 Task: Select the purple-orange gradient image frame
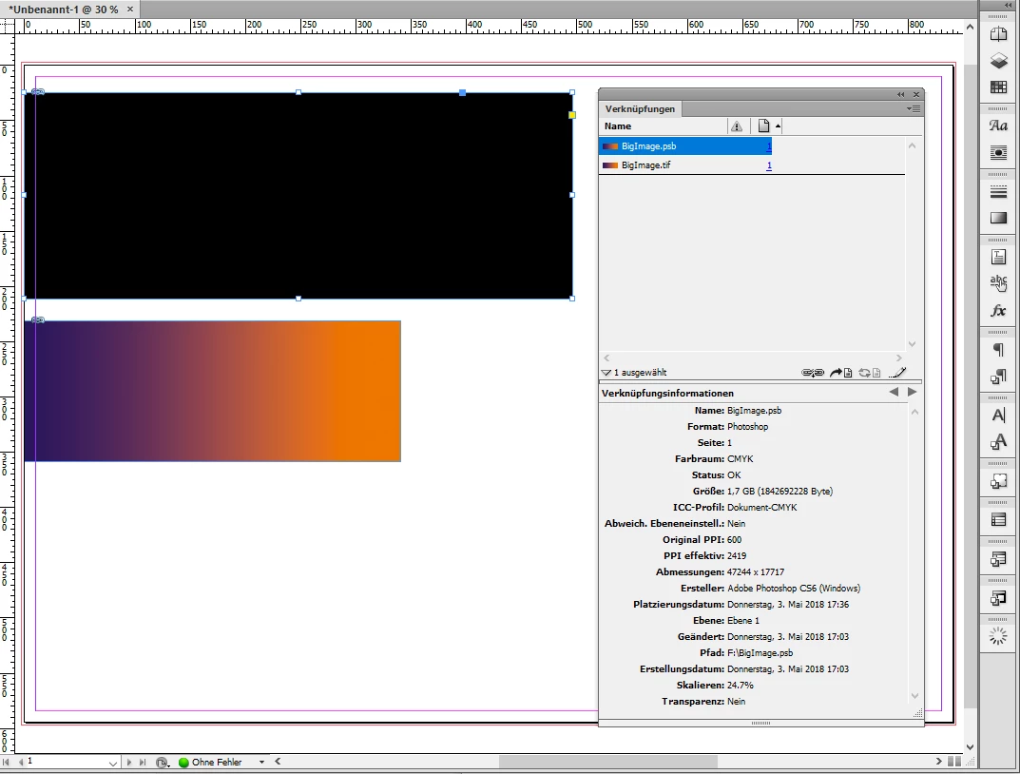tap(213, 391)
